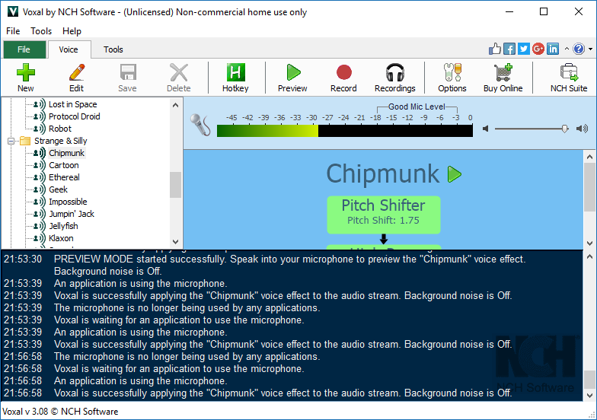Open the Options tools icon

pos(452,72)
